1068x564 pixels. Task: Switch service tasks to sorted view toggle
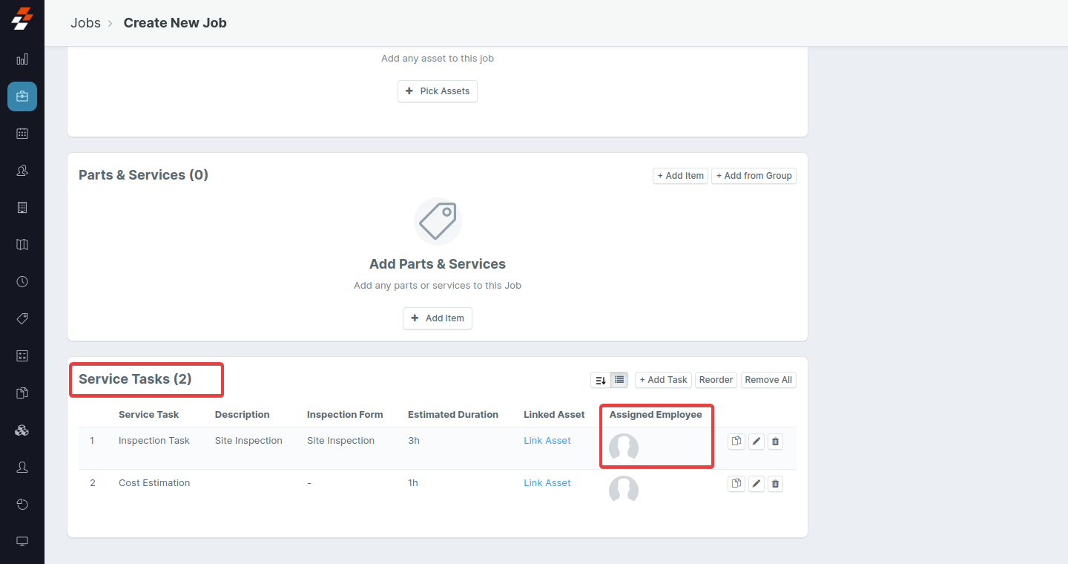pyautogui.click(x=601, y=380)
